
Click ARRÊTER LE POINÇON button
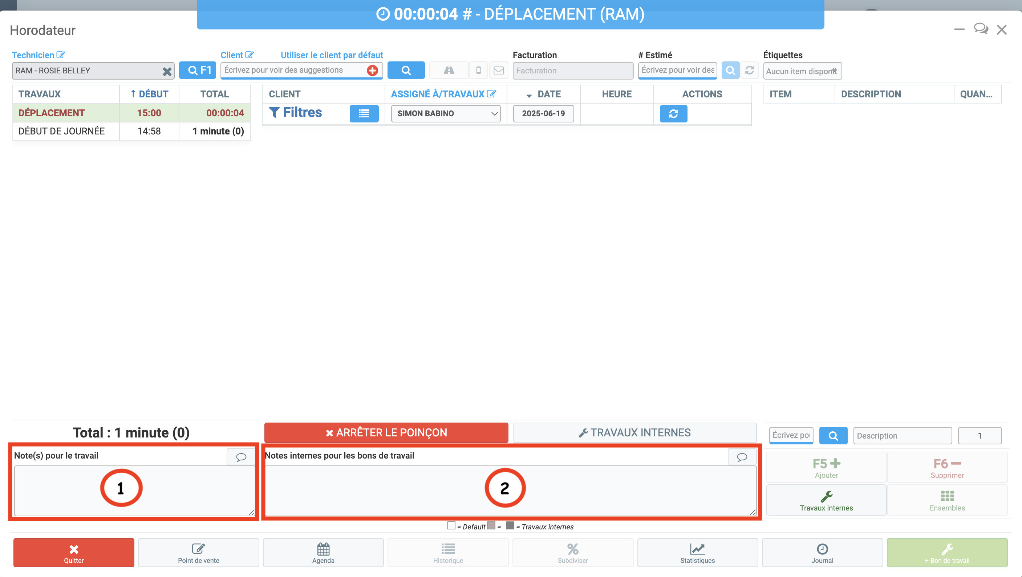coord(386,432)
